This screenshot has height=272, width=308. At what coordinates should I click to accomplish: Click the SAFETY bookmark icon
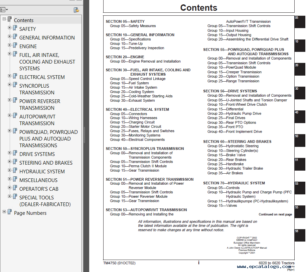(15, 28)
